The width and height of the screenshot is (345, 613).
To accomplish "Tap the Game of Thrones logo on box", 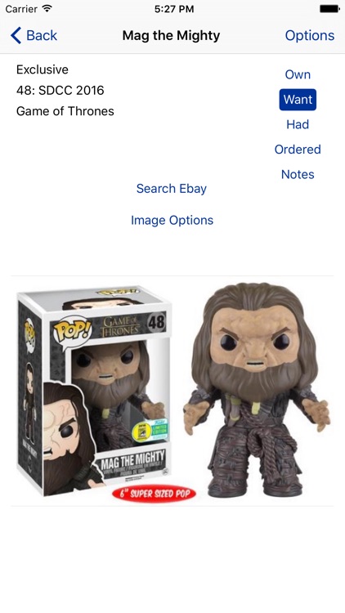I will (x=120, y=326).
